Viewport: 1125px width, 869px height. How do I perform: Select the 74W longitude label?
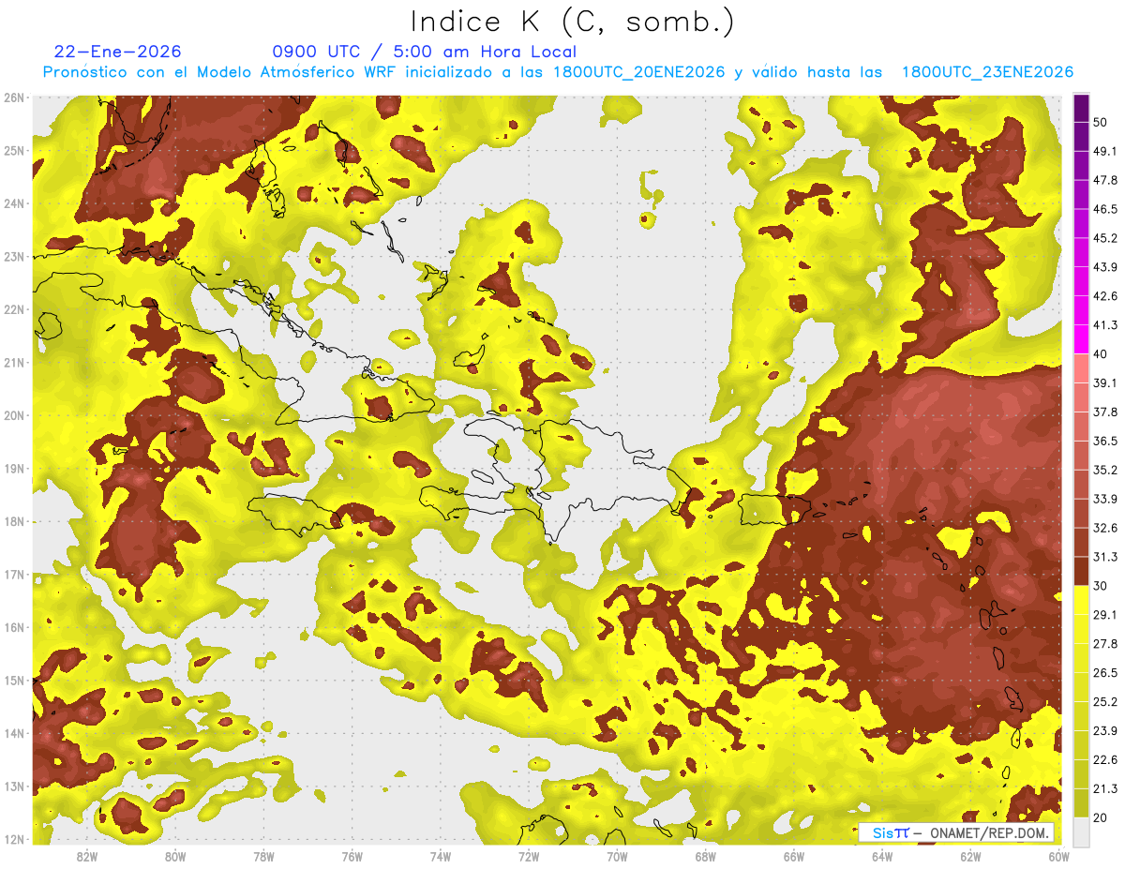click(441, 856)
